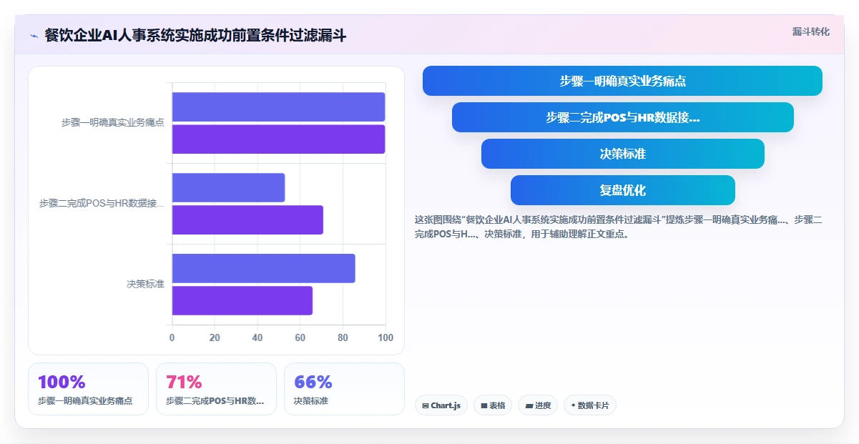Click the upper indigo bar of 决策标准
Viewport: 859px width, 444px height.
(263, 268)
